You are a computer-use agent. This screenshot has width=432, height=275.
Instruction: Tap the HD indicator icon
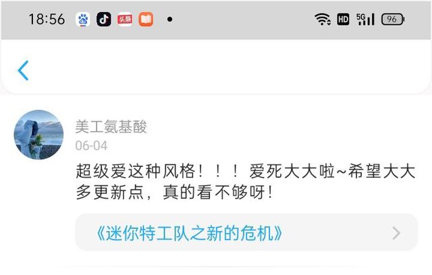click(343, 20)
